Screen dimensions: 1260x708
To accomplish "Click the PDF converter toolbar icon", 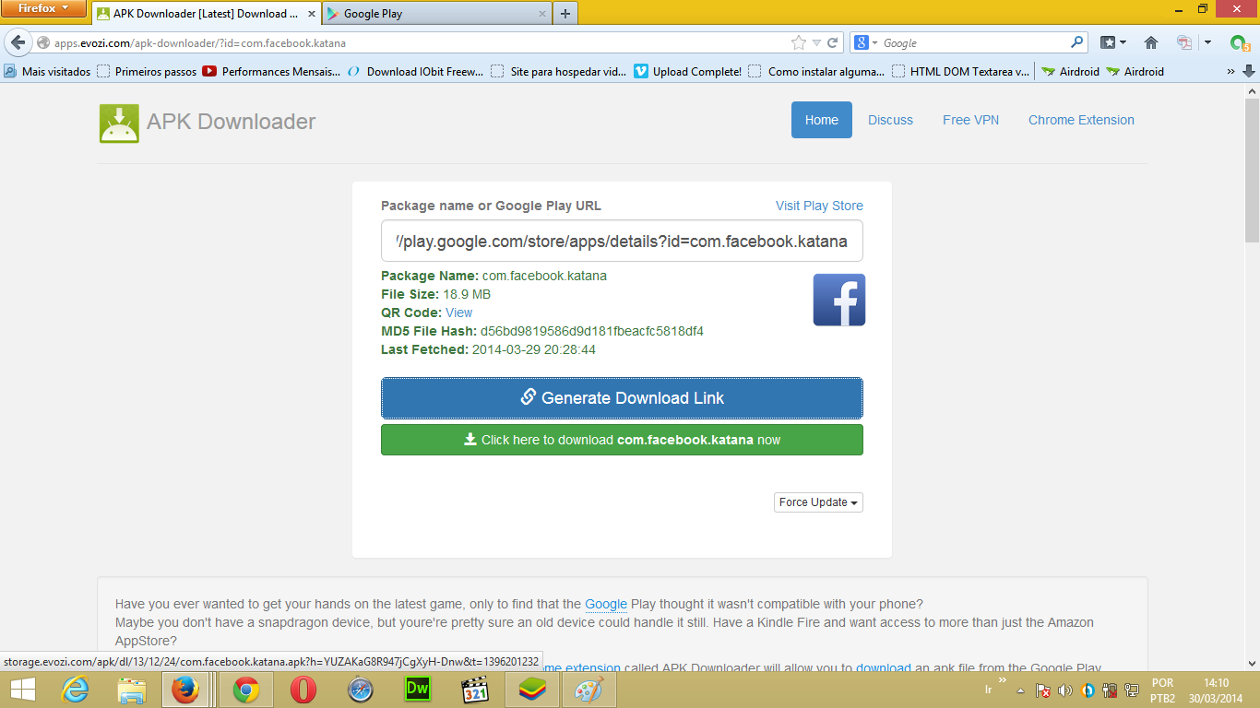I will click(x=1184, y=42).
